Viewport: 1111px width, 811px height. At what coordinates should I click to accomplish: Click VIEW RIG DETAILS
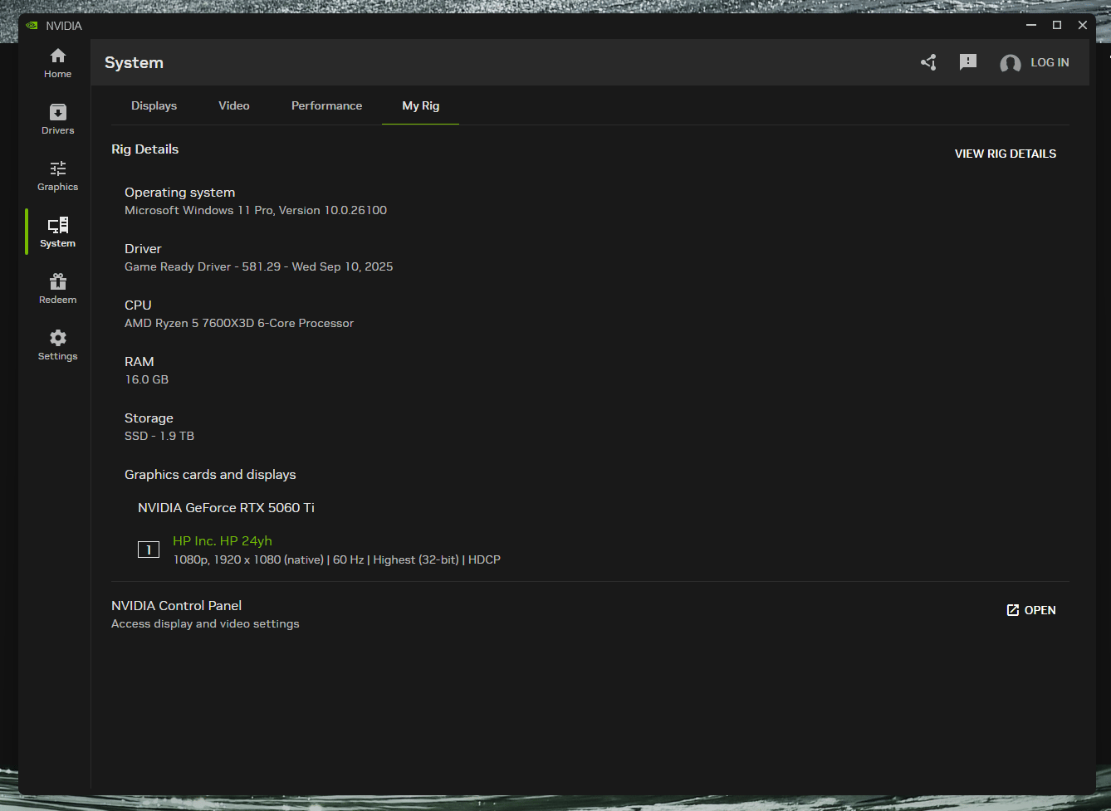point(1006,154)
